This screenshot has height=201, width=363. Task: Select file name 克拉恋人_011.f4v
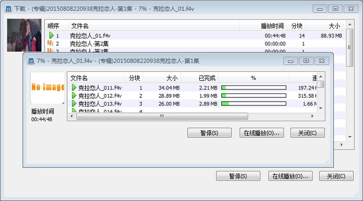(x=100, y=88)
